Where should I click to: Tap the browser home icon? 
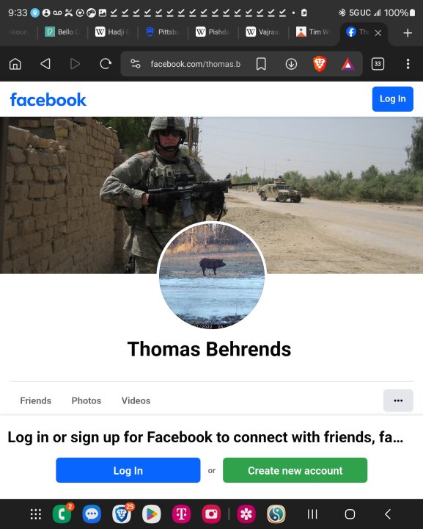pyautogui.click(x=15, y=64)
